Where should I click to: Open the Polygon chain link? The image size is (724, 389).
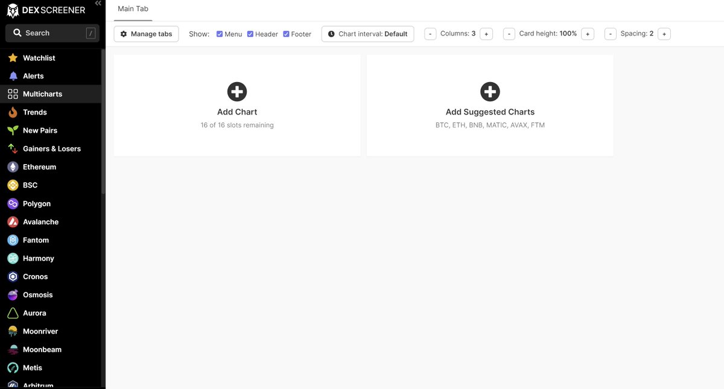point(51,204)
